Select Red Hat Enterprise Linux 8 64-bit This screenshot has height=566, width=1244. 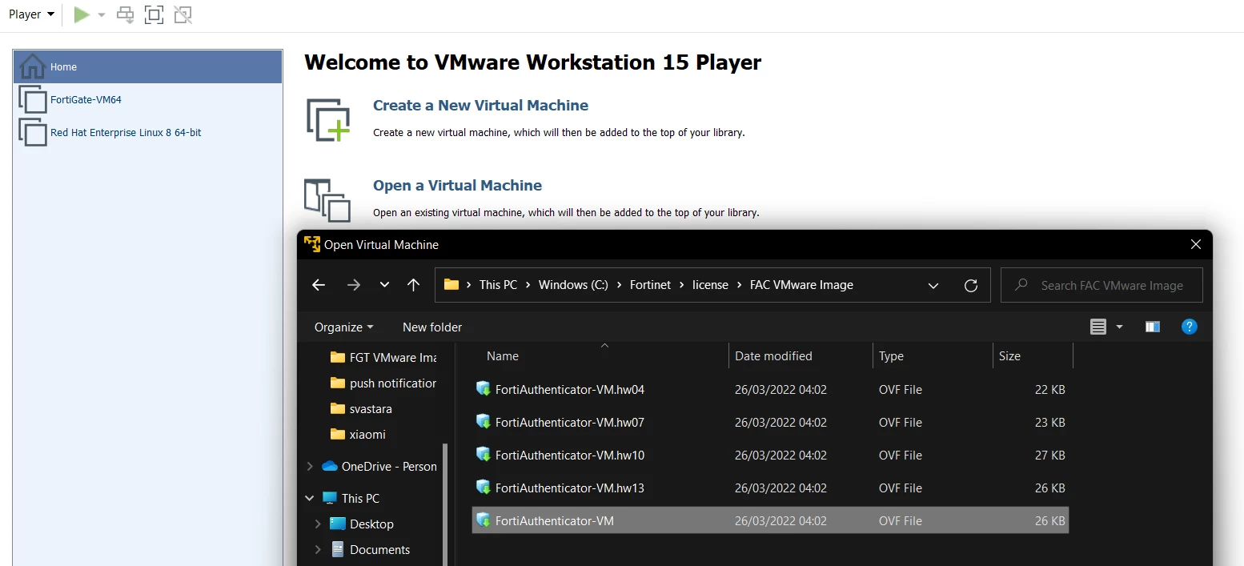click(x=148, y=132)
